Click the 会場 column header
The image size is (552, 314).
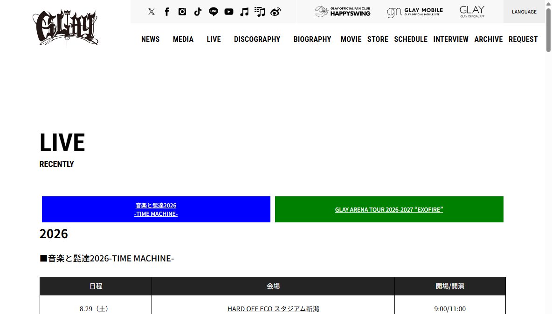pos(273,286)
